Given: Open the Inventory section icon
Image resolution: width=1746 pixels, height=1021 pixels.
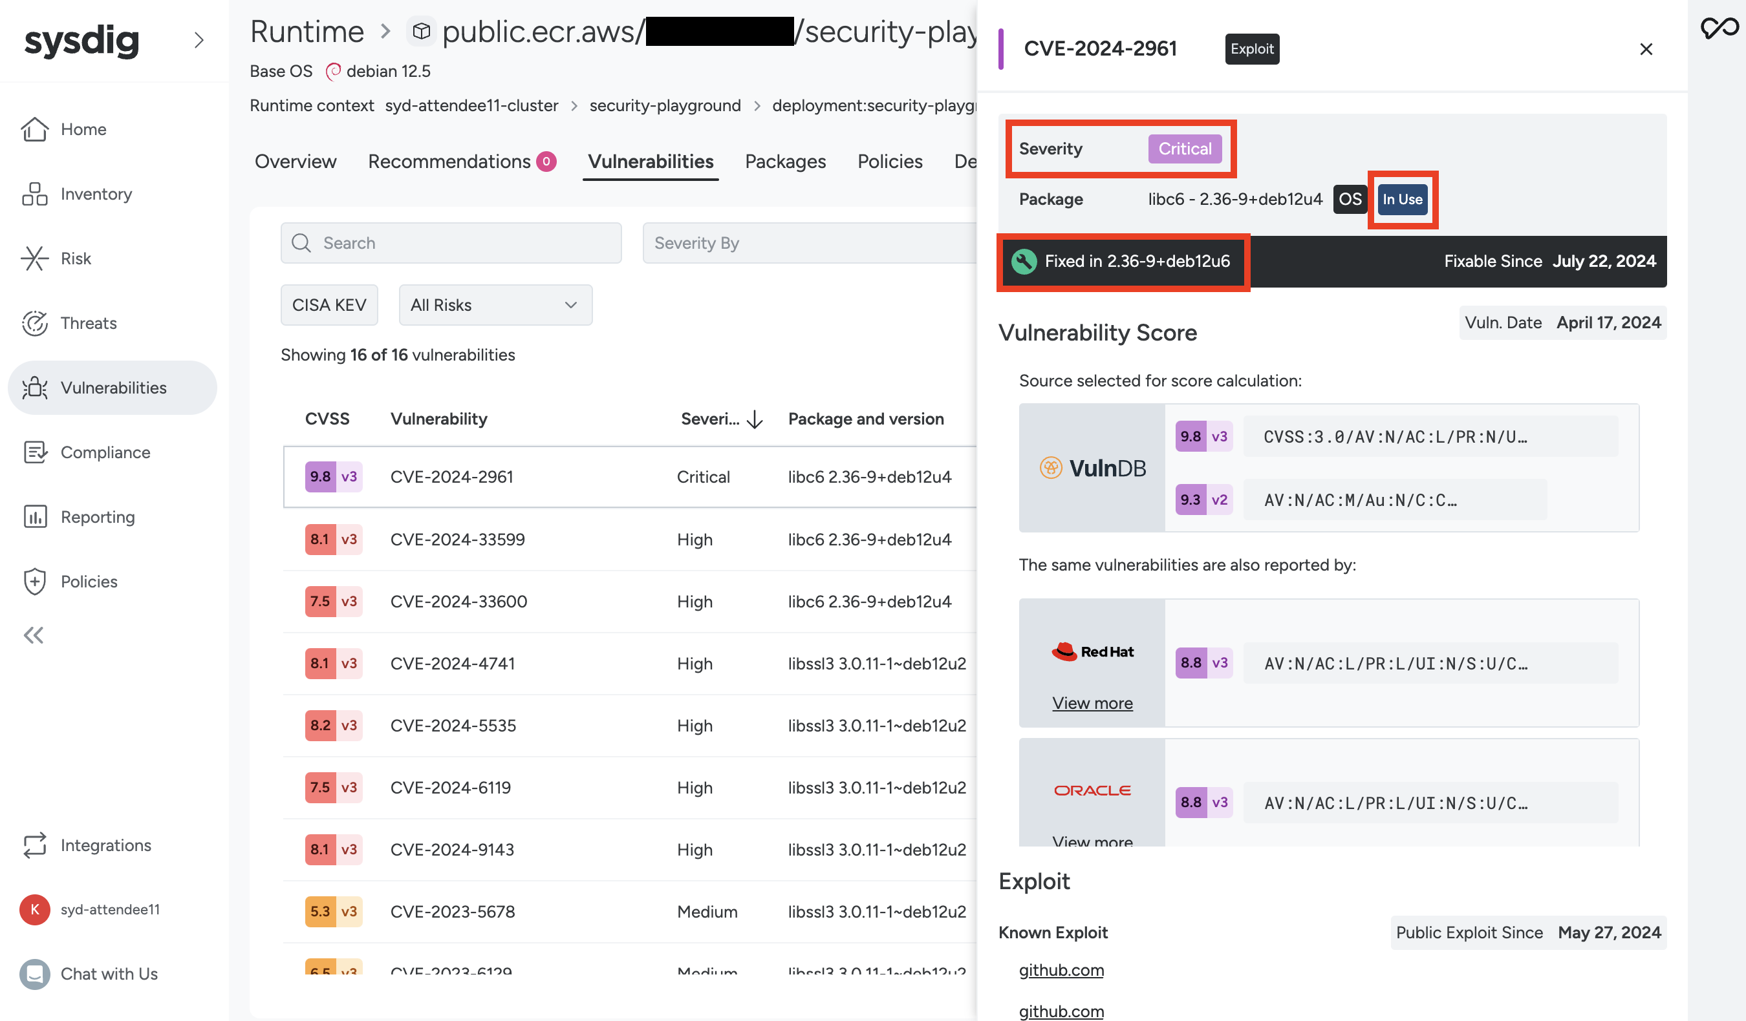Looking at the screenshot, I should [x=35, y=194].
